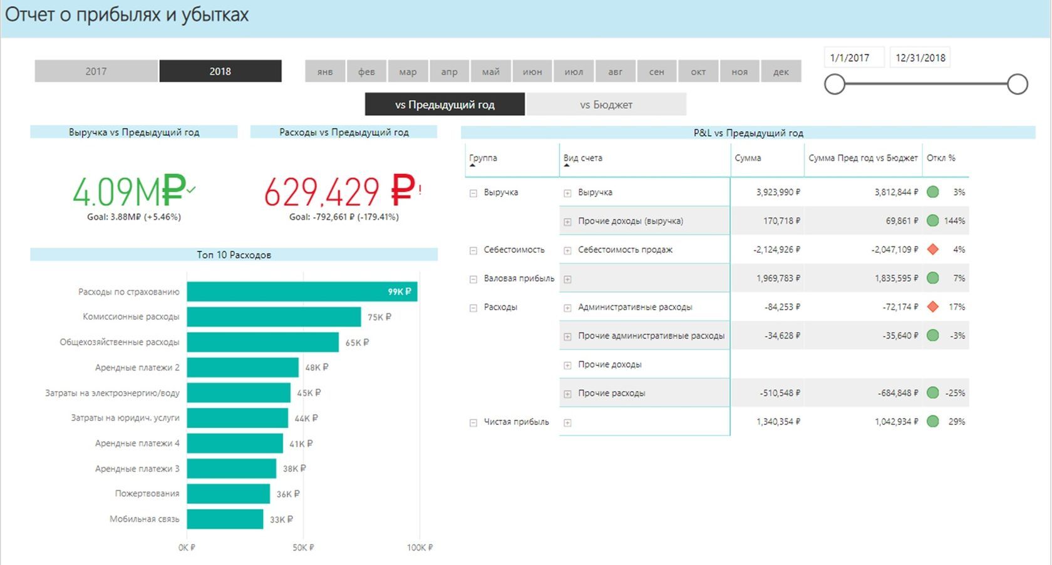Sort by the Откл % column header
1052x565 pixels.
tap(941, 158)
